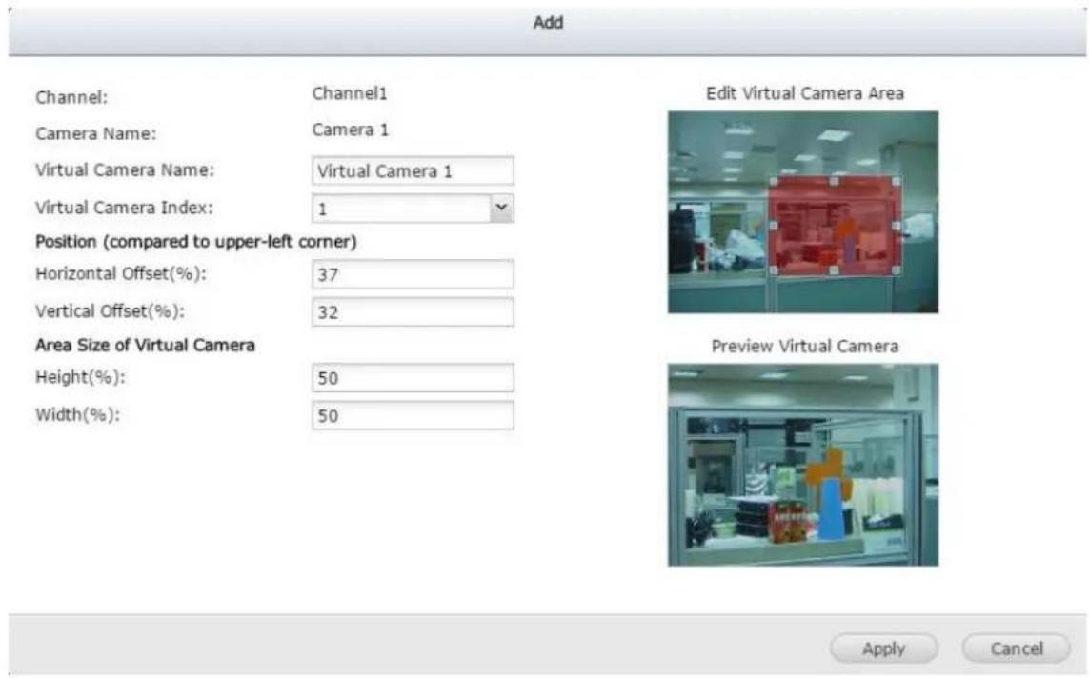Click the Virtual Camera Name input field
The height and width of the screenshot is (678, 1089).
pos(413,170)
